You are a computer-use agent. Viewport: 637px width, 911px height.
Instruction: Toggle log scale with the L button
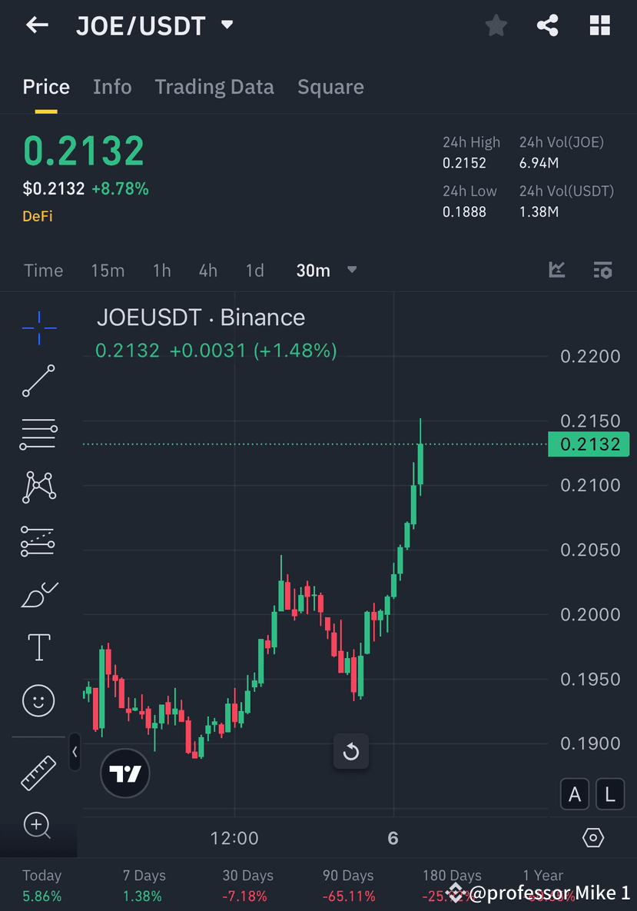(x=610, y=793)
